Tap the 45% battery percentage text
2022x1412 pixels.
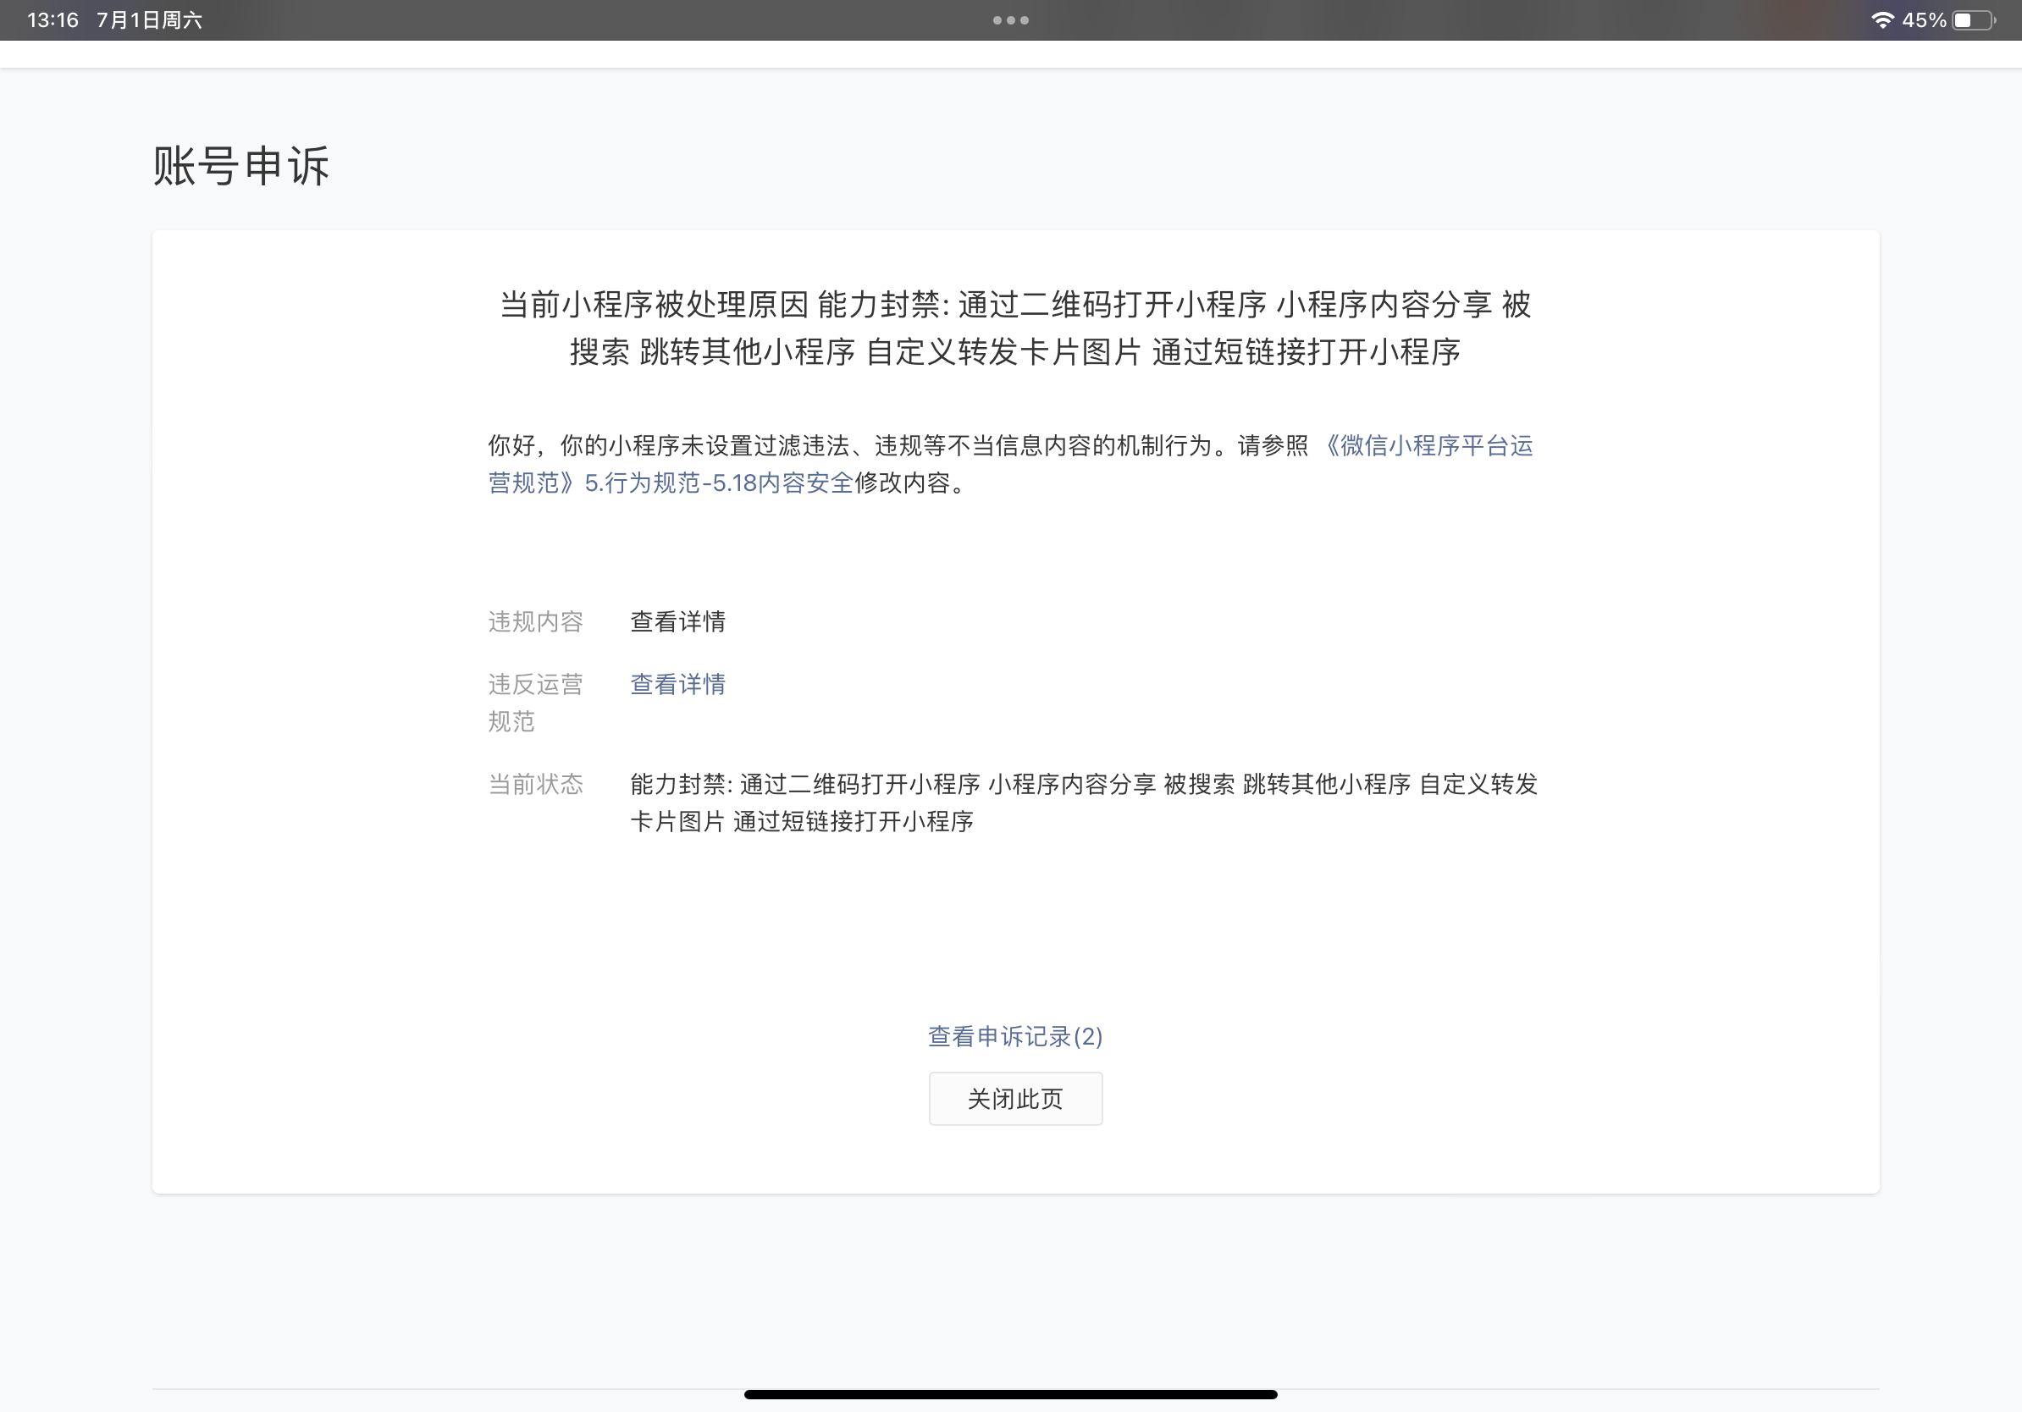click(1924, 20)
